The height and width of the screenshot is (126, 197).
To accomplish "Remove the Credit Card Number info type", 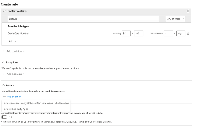I will click(188, 34).
